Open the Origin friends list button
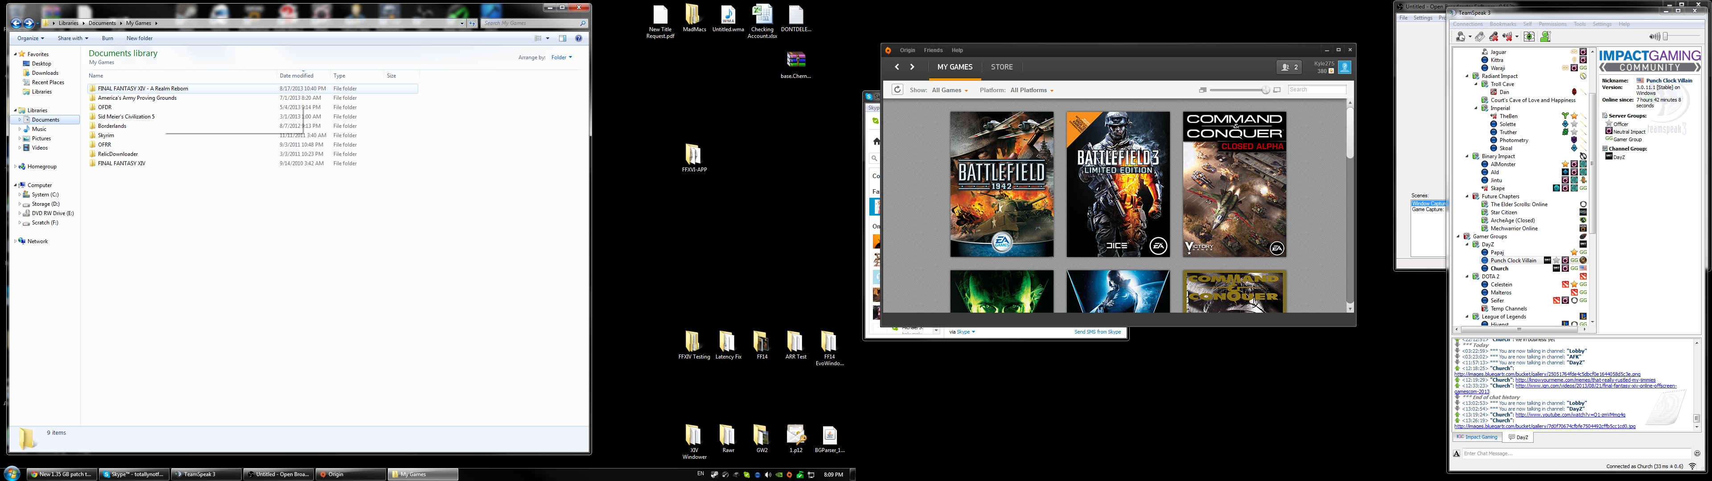The image size is (1712, 481). tap(1289, 67)
